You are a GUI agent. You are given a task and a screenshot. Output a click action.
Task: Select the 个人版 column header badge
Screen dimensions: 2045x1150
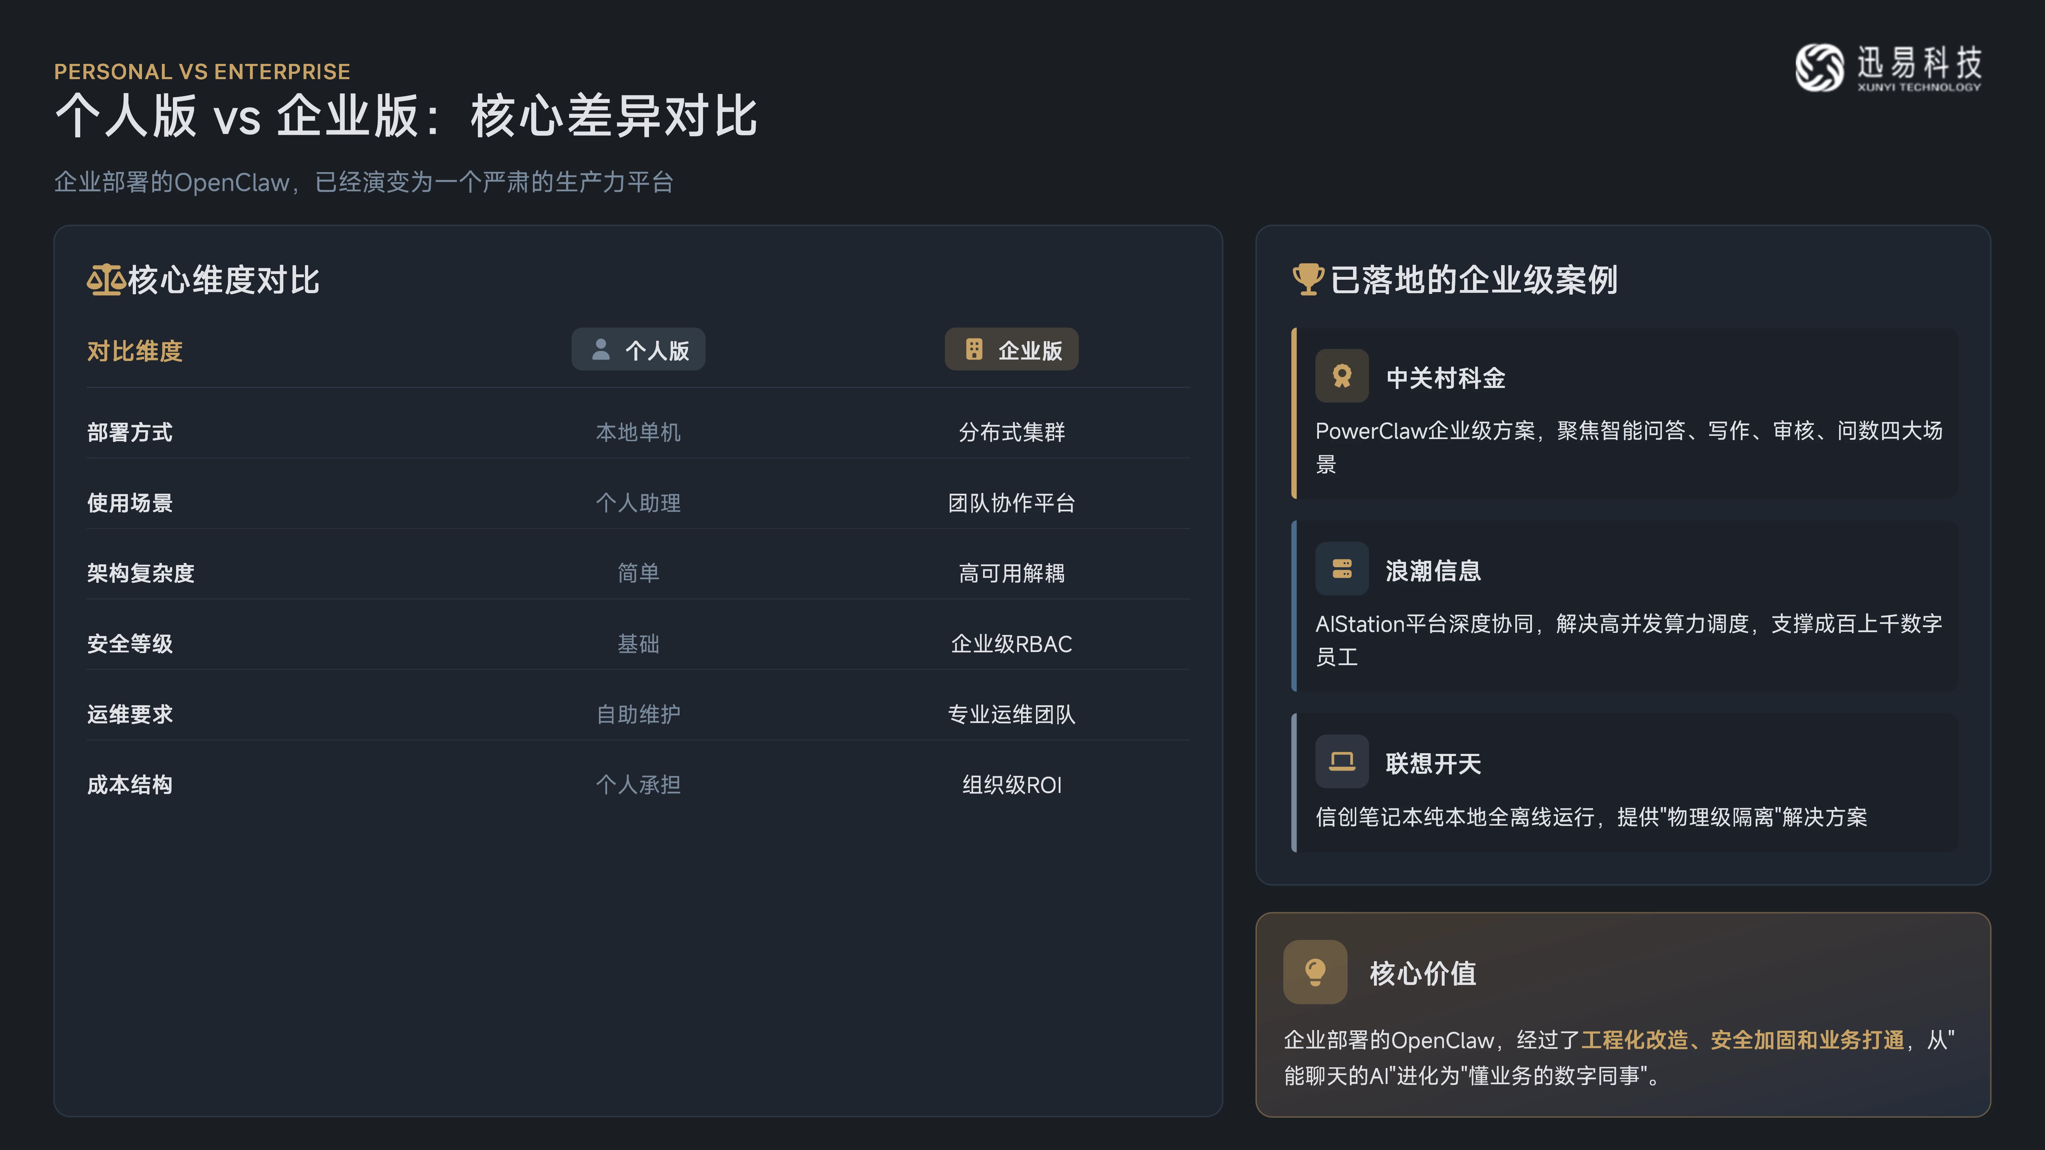(x=638, y=350)
